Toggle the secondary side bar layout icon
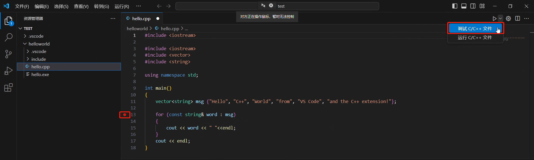Screen dimensions: 534x160 click(473, 6)
